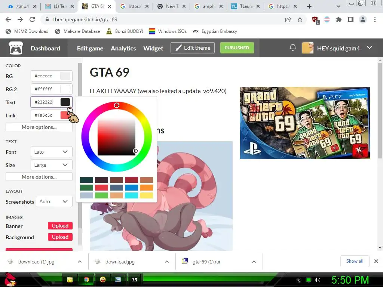Expand options for download.jpg
The height and width of the screenshot is (287, 383).
pos(167,262)
